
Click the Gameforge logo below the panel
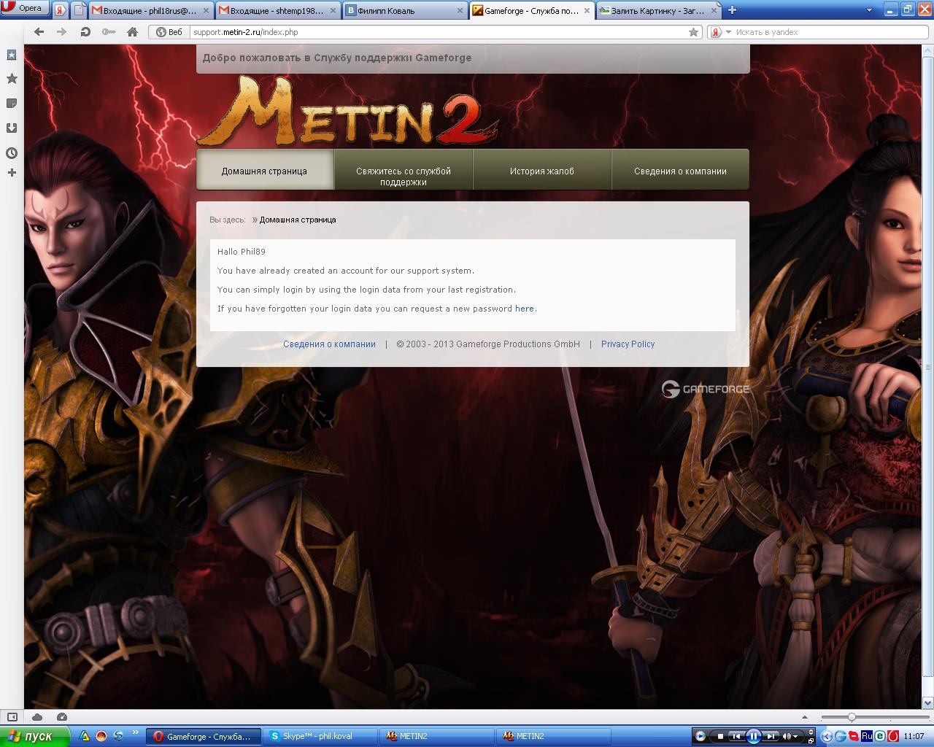(x=706, y=390)
